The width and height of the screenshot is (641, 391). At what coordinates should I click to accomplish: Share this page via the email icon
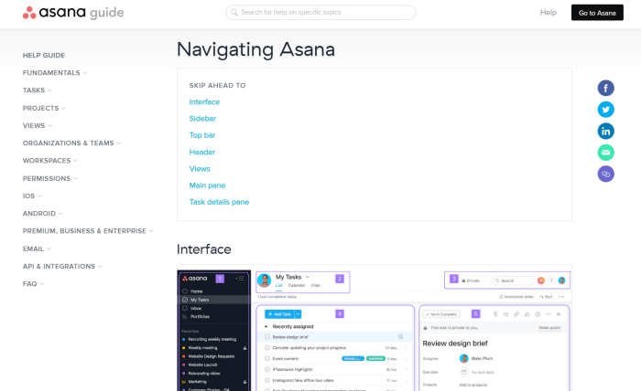605,153
